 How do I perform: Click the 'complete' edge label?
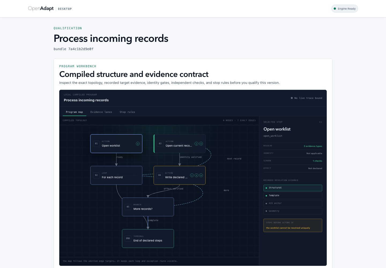[x=153, y=221]
